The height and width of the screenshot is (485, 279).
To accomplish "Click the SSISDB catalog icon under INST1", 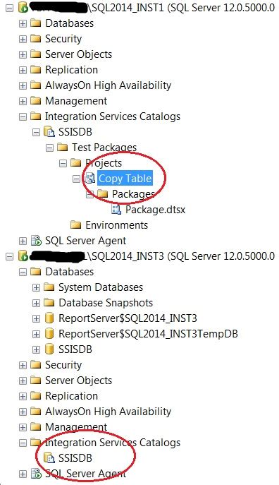I will coord(49,132).
